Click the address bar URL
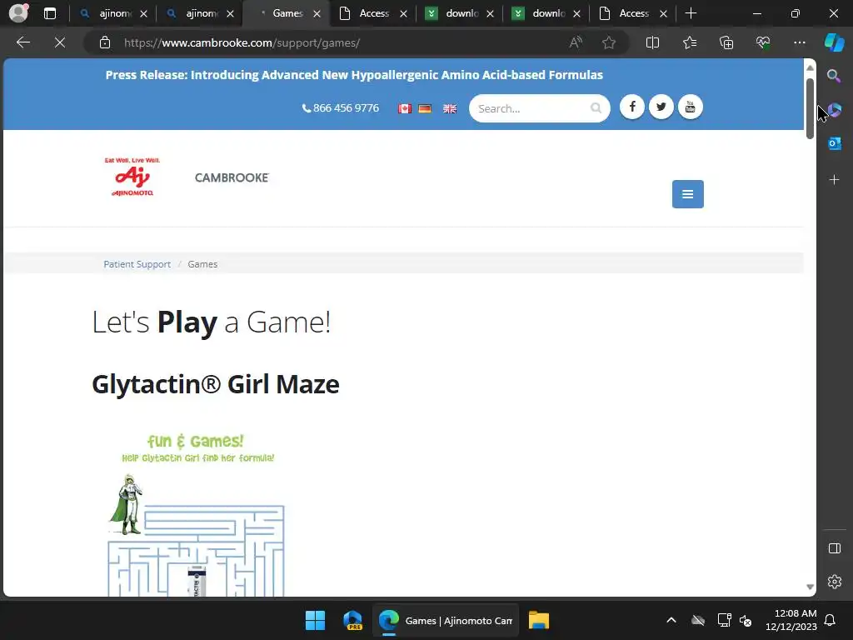This screenshot has width=853, height=640. [242, 42]
